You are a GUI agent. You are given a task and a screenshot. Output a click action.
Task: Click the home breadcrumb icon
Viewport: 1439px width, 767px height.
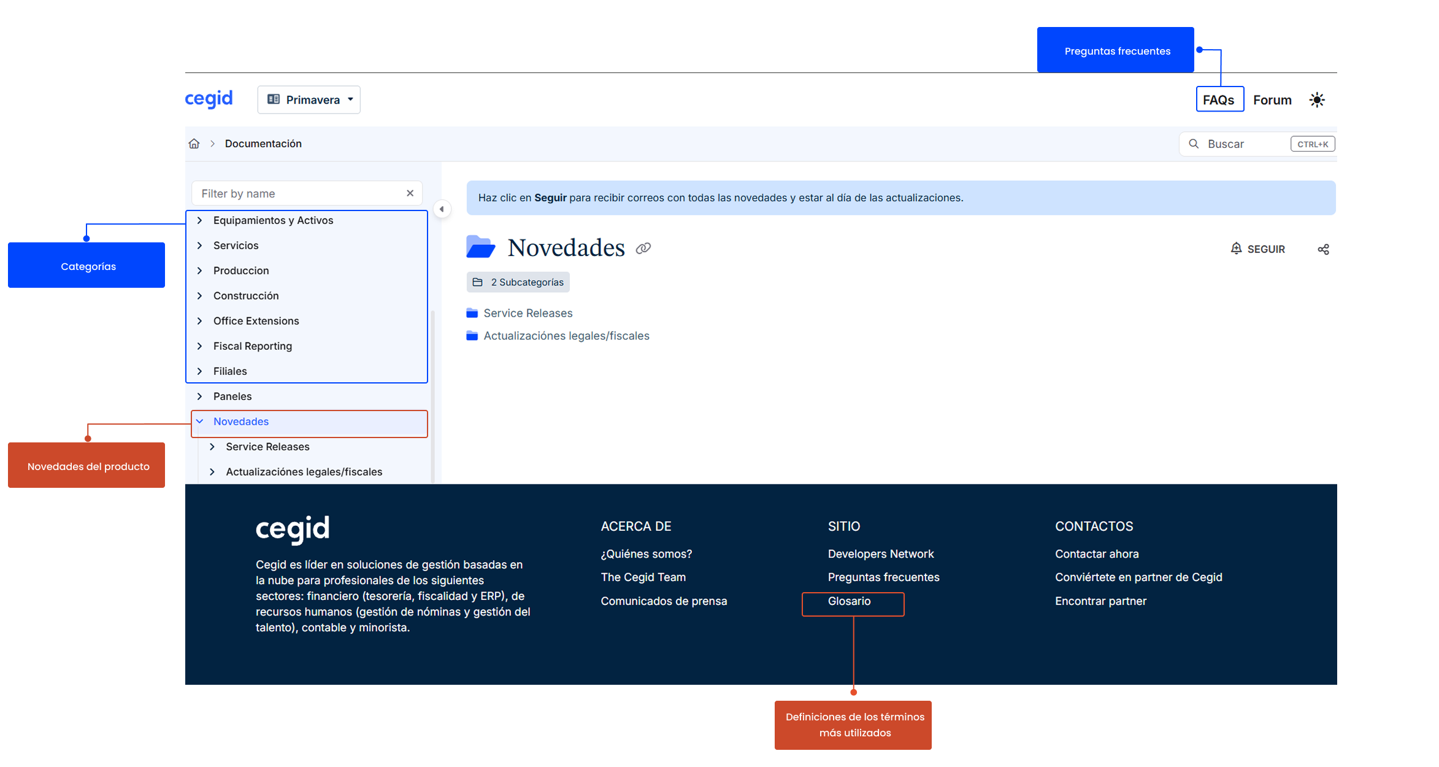pos(194,144)
